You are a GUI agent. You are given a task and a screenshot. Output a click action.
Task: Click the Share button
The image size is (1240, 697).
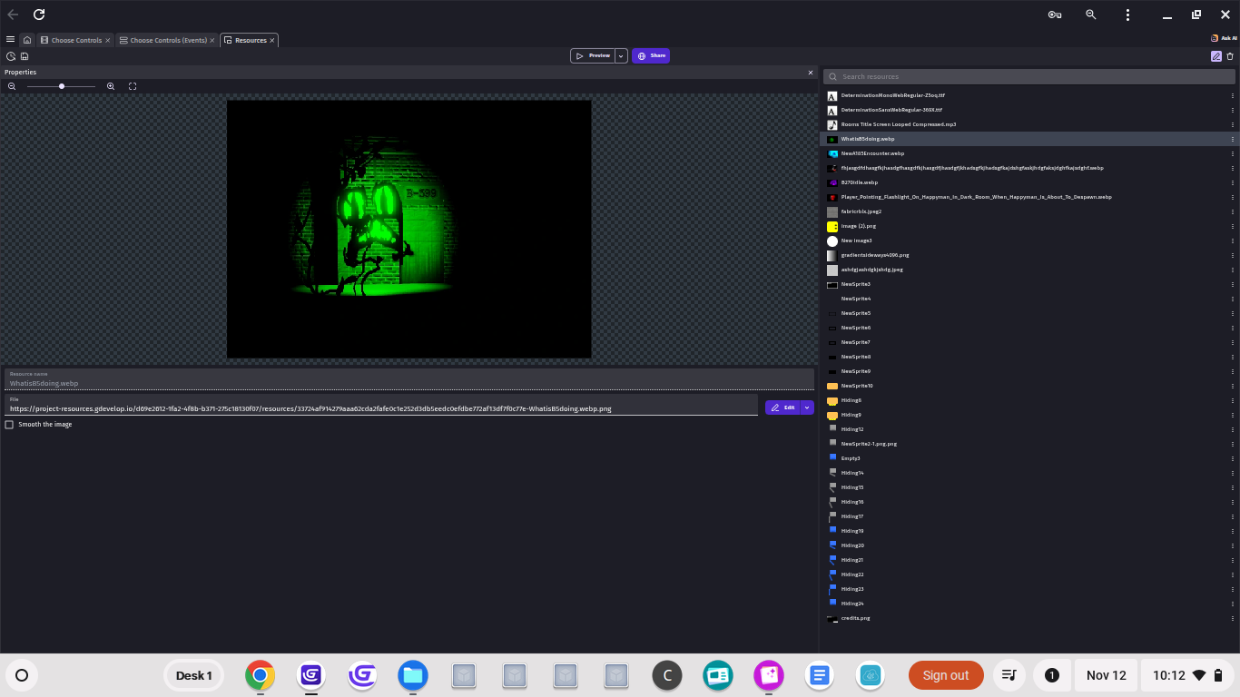(x=651, y=56)
